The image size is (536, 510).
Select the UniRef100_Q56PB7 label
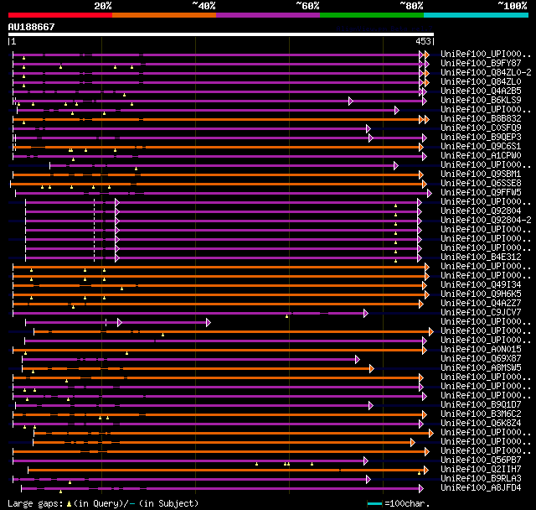[x=481, y=461]
